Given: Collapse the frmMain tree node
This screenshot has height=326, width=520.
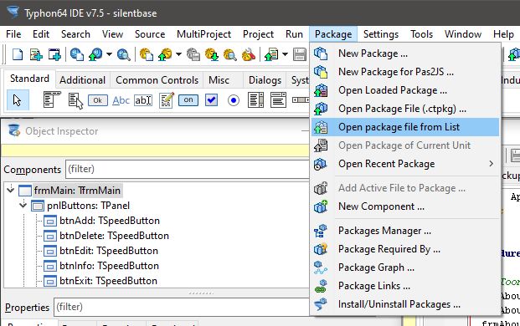Looking at the screenshot, I should 11,189.
